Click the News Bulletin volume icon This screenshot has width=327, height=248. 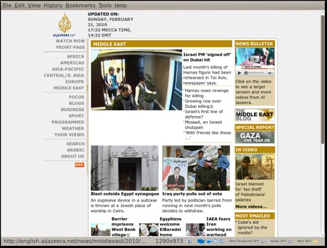pyautogui.click(x=270, y=73)
